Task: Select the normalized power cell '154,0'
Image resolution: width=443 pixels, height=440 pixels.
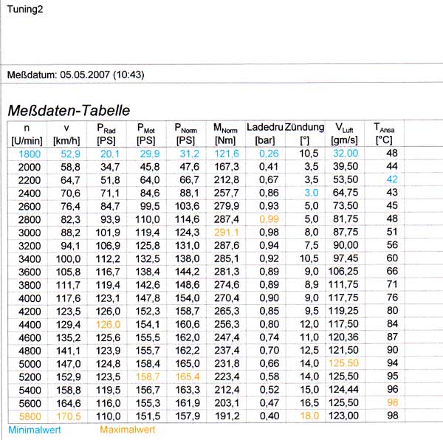Action: 188,298
